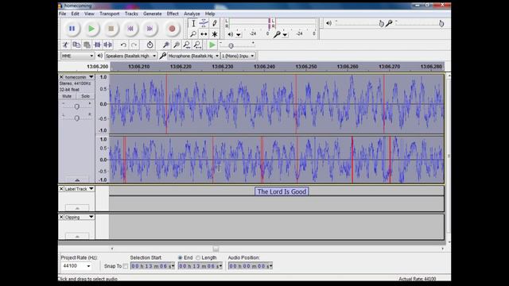Image resolution: width=509 pixels, height=286 pixels.
Task: Click the Selection Start time field
Action: click(x=152, y=266)
